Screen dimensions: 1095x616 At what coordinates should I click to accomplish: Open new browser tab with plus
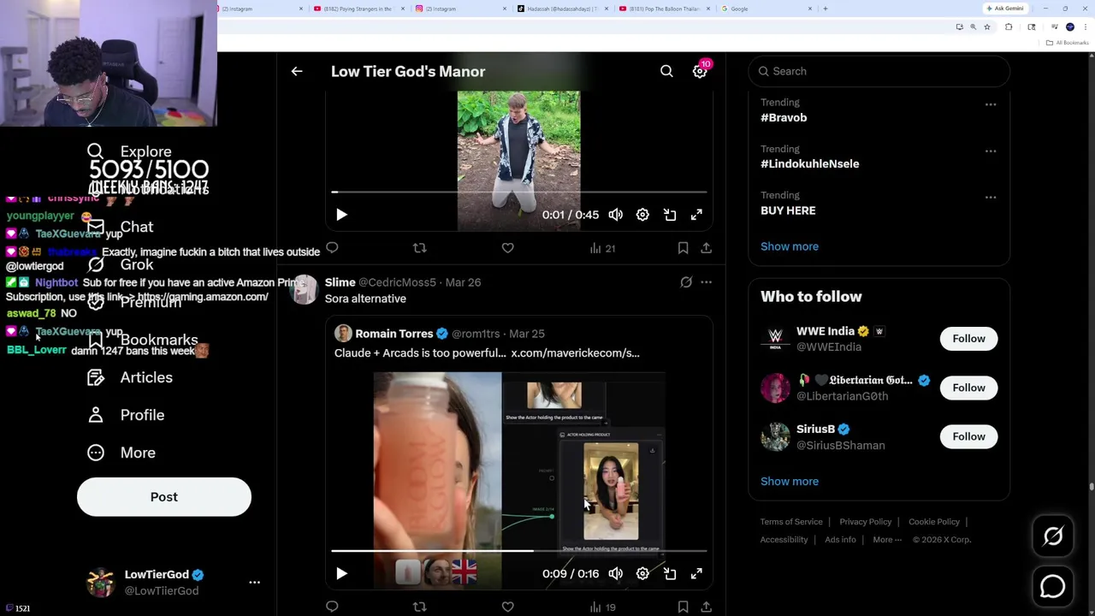tap(826, 9)
